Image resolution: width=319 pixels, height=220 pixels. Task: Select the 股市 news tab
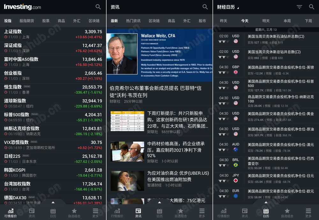pyautogui.click(x=202, y=21)
